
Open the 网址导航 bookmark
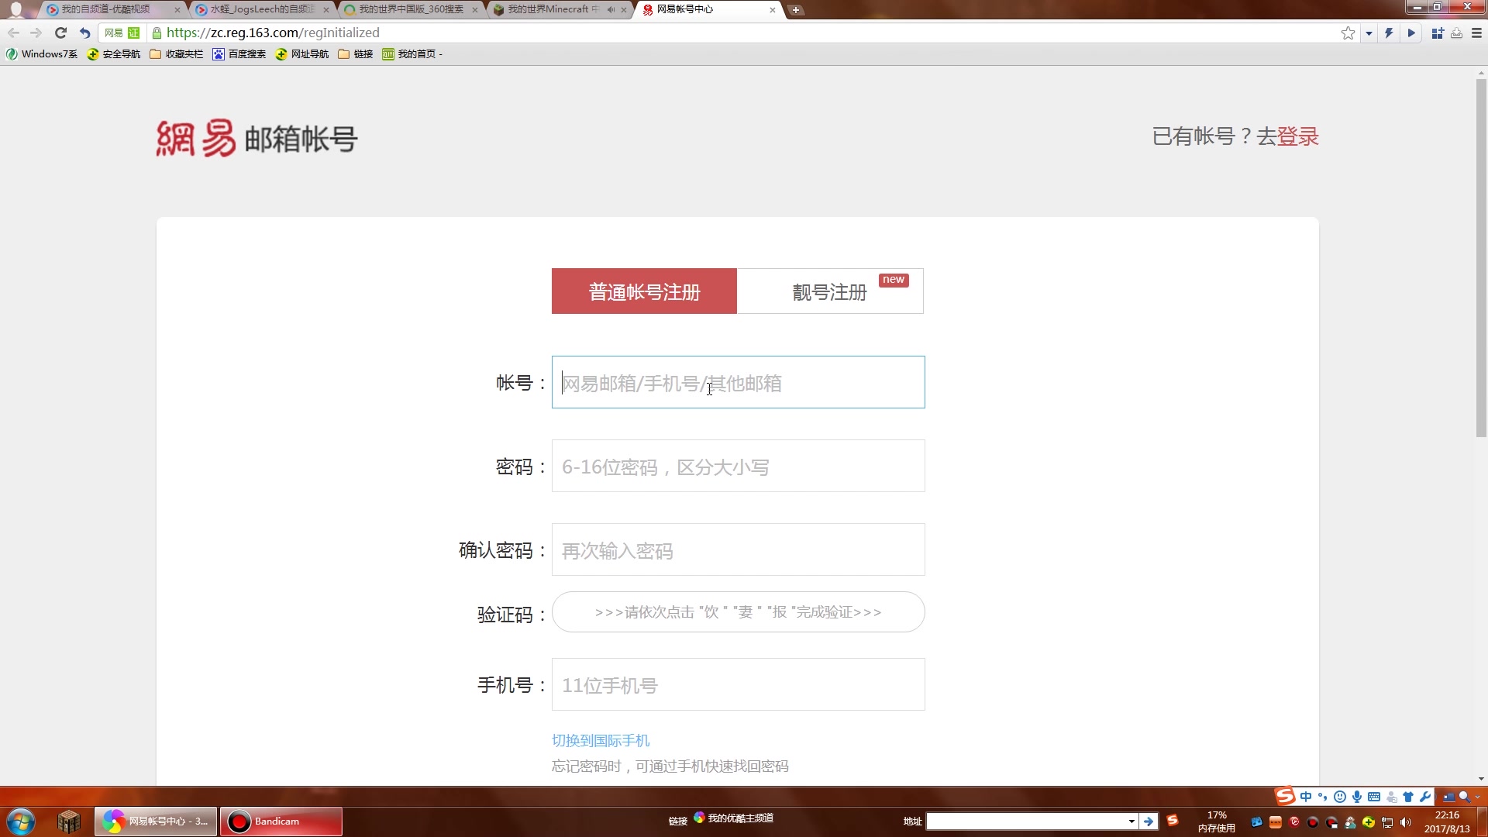pos(301,53)
